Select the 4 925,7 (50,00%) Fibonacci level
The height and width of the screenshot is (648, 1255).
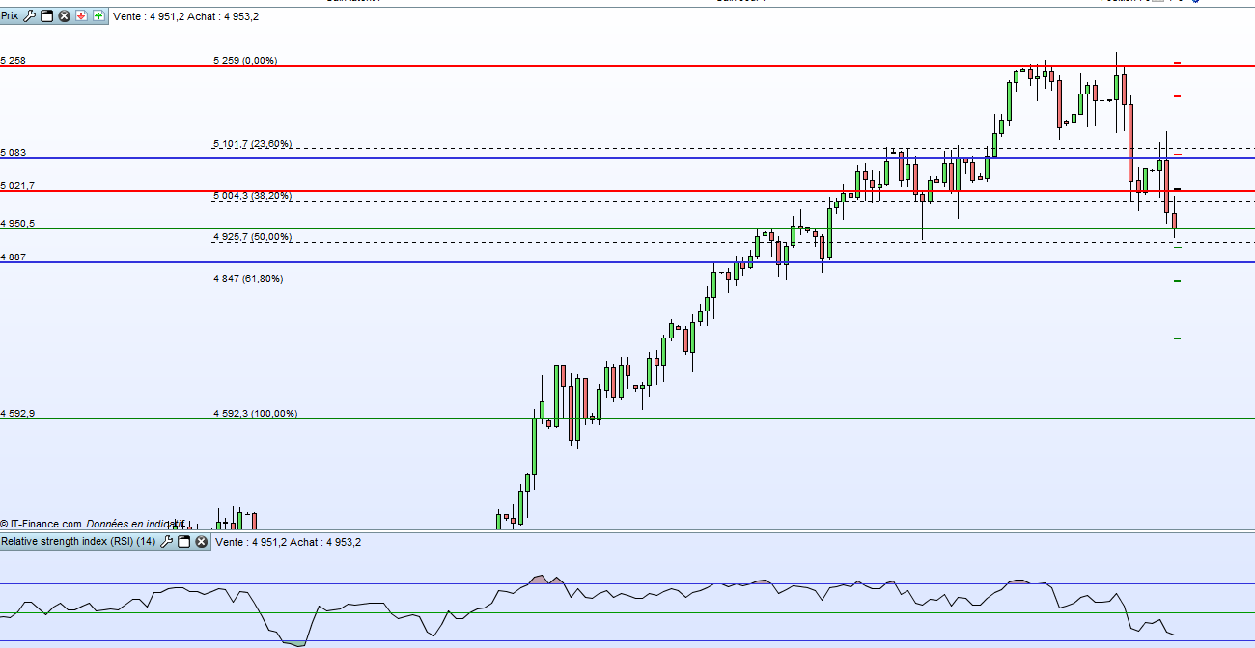pos(252,237)
